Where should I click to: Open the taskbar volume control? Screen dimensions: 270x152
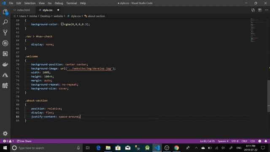pyautogui.click(x=223, y=148)
